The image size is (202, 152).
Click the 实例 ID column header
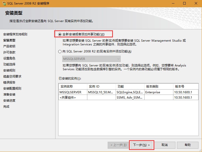(x=101, y=86)
